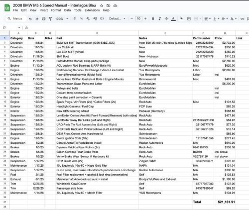Increase decimal places
Screen dimensions: 249x210
[95, 18]
